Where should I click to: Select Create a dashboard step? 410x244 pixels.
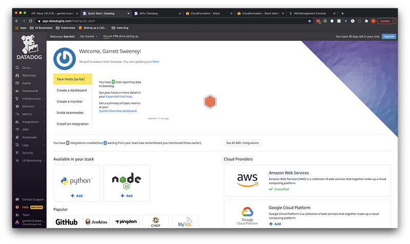[x=72, y=91]
